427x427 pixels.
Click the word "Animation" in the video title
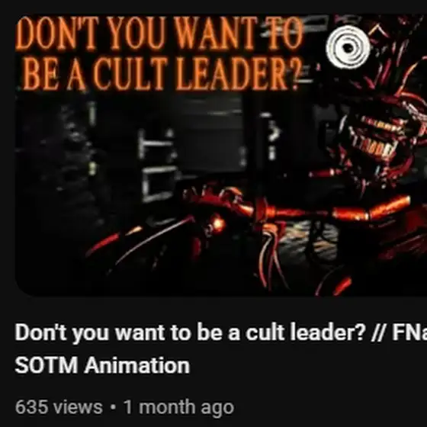tap(137, 365)
